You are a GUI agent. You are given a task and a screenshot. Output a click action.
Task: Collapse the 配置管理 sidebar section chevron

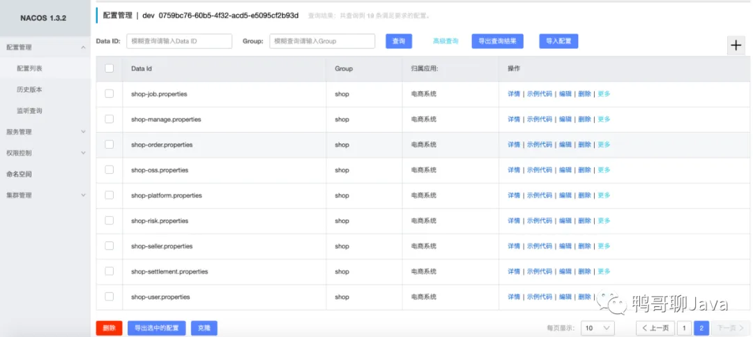pos(83,47)
